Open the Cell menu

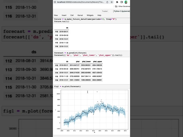72,15
